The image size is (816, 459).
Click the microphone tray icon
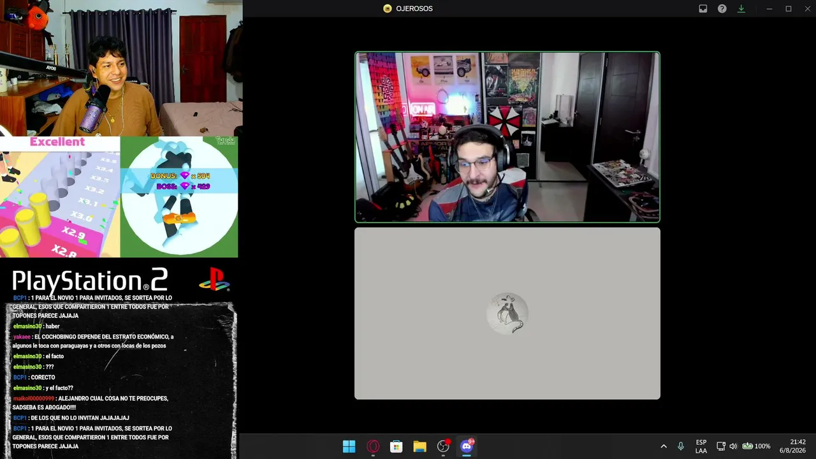pos(681,446)
